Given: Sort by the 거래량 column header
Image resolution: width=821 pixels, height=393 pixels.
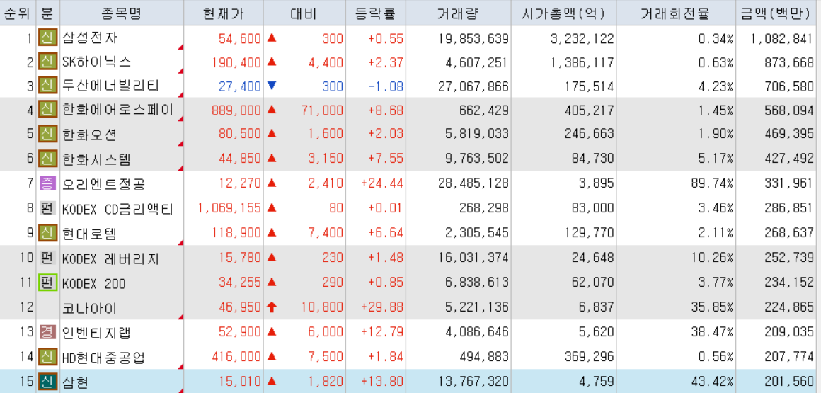Looking at the screenshot, I should [459, 13].
